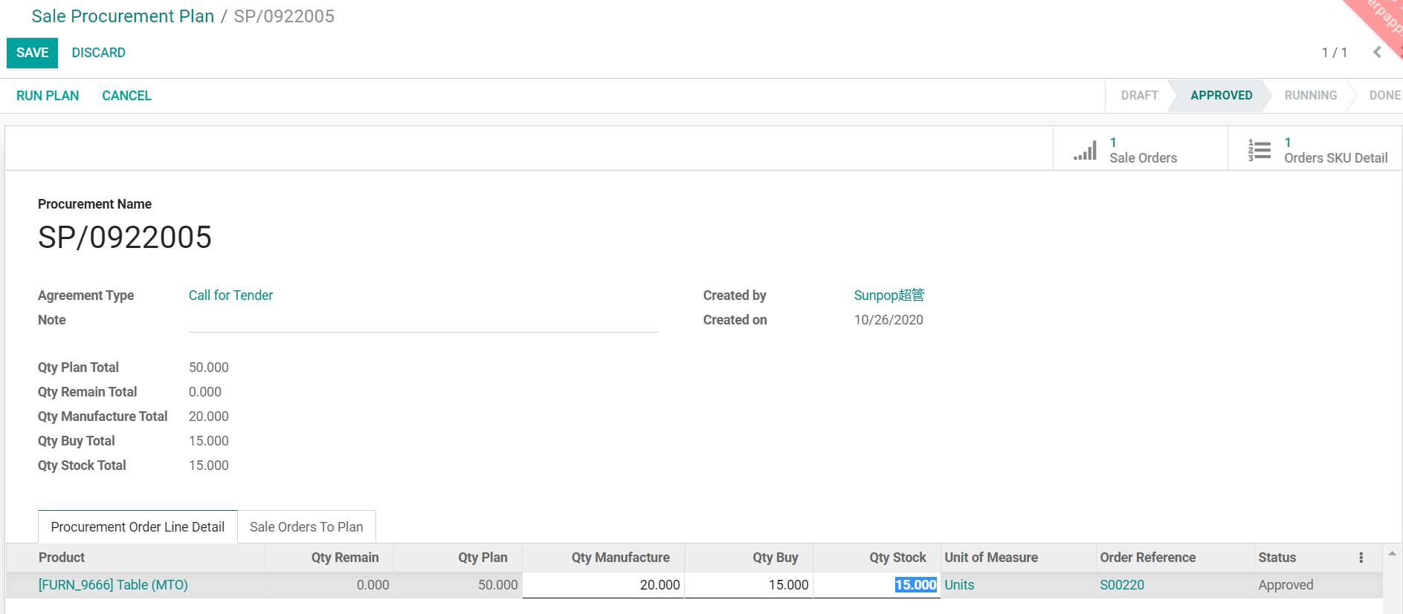This screenshot has width=1403, height=614.
Task: Open the [FURN_9666] Table (MTO) product link
Action: 113,585
